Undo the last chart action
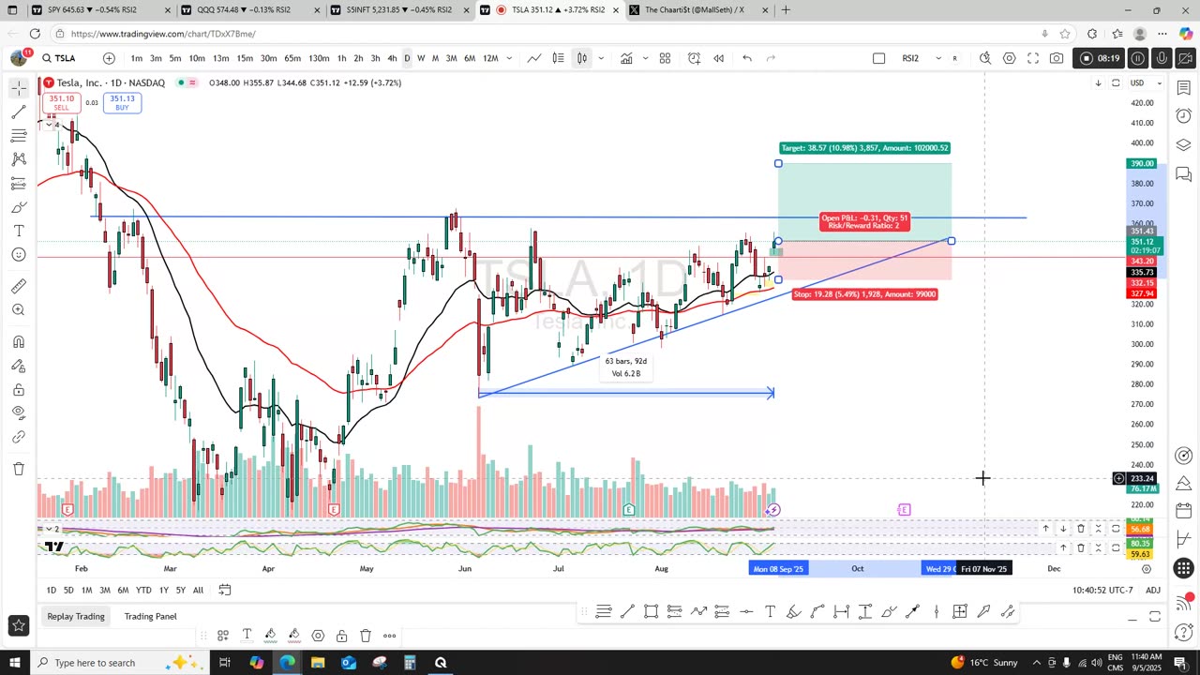 [x=747, y=58]
